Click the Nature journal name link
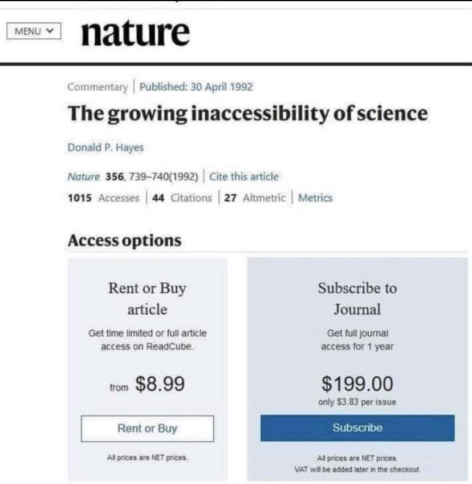 (84, 176)
